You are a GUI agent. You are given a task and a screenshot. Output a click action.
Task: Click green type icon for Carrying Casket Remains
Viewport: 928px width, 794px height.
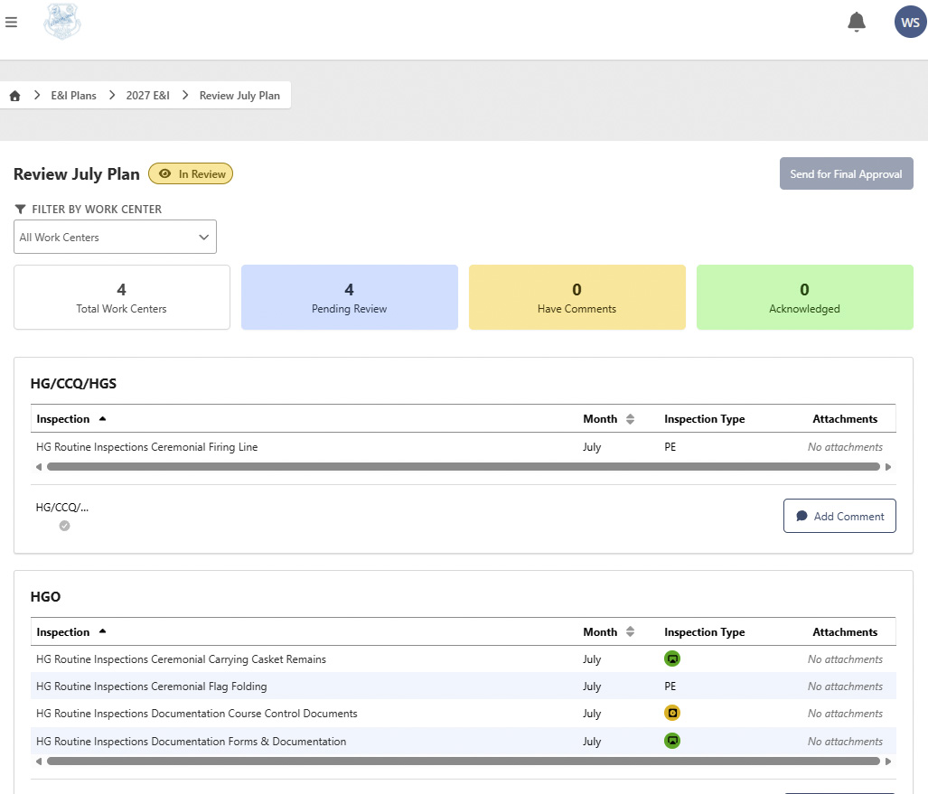coord(672,659)
